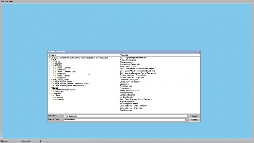The width and height of the screenshot is (254, 143).
Task: Select Blue - Dawn Attack on Port of Tobruk I.mis
Action: tap(137, 69)
